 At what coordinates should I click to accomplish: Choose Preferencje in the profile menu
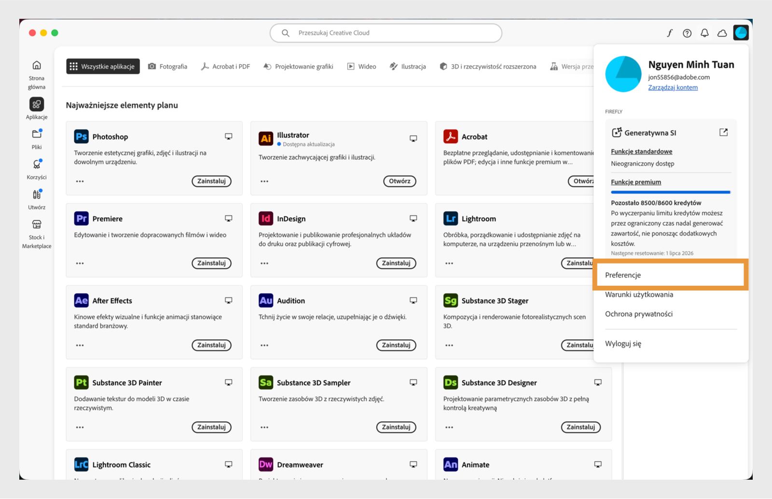(671, 275)
